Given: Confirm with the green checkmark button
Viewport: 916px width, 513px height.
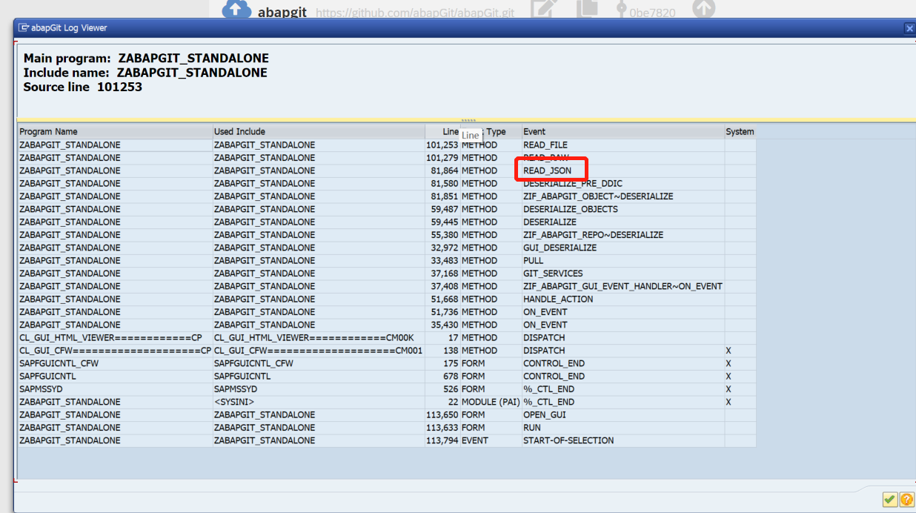Looking at the screenshot, I should (890, 500).
